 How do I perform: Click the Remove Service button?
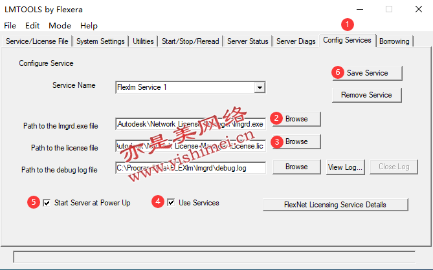(x=367, y=95)
